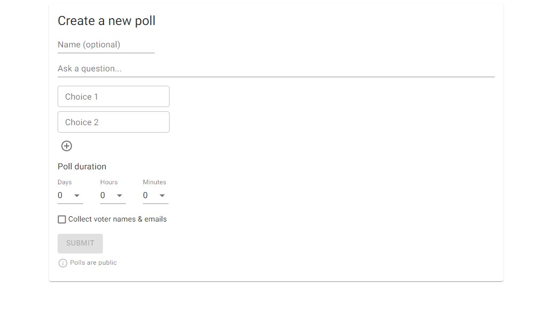Select the Minutes value of 0
This screenshot has width=545, height=335.
tap(146, 195)
